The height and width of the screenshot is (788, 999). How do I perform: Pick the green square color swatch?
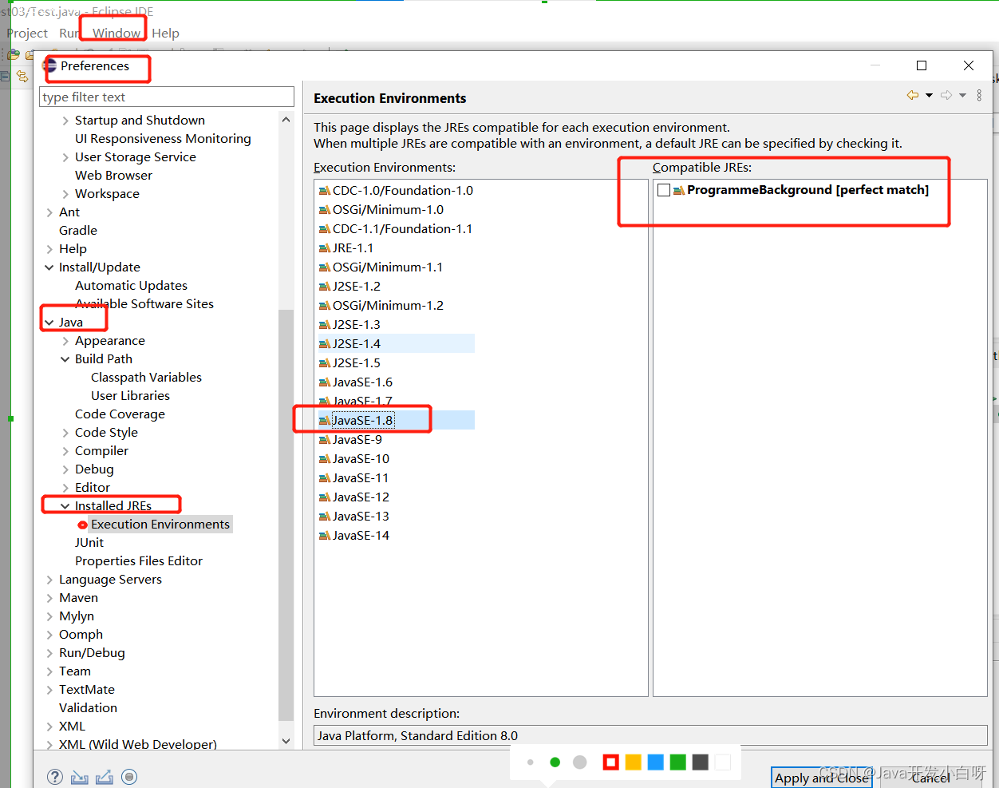pos(678,762)
